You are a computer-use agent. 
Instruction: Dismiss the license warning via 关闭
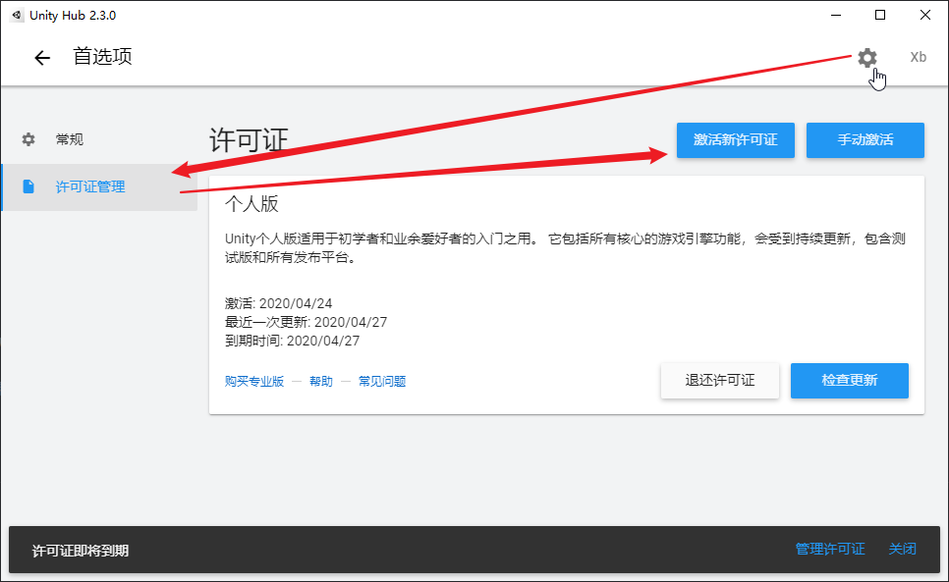[903, 549]
